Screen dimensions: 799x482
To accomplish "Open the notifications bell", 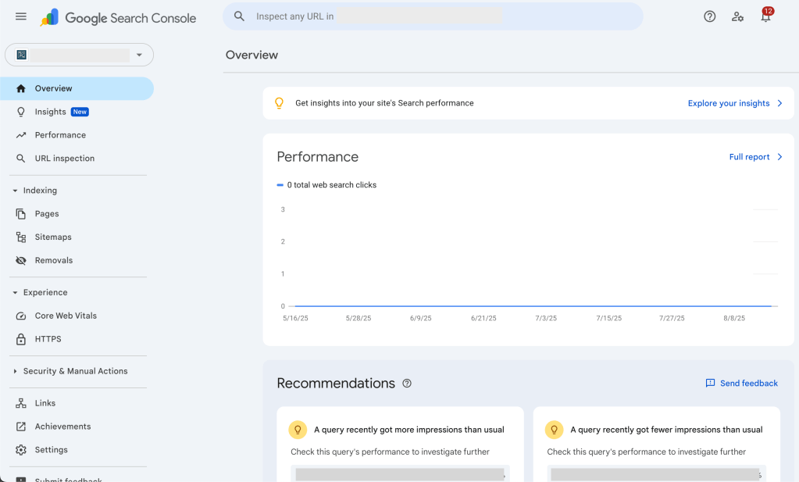I will tap(766, 16).
